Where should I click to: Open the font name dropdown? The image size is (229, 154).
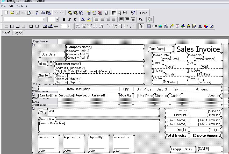(44, 19)
